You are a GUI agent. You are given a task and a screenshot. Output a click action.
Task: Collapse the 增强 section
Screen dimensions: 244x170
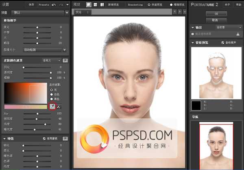4,139
